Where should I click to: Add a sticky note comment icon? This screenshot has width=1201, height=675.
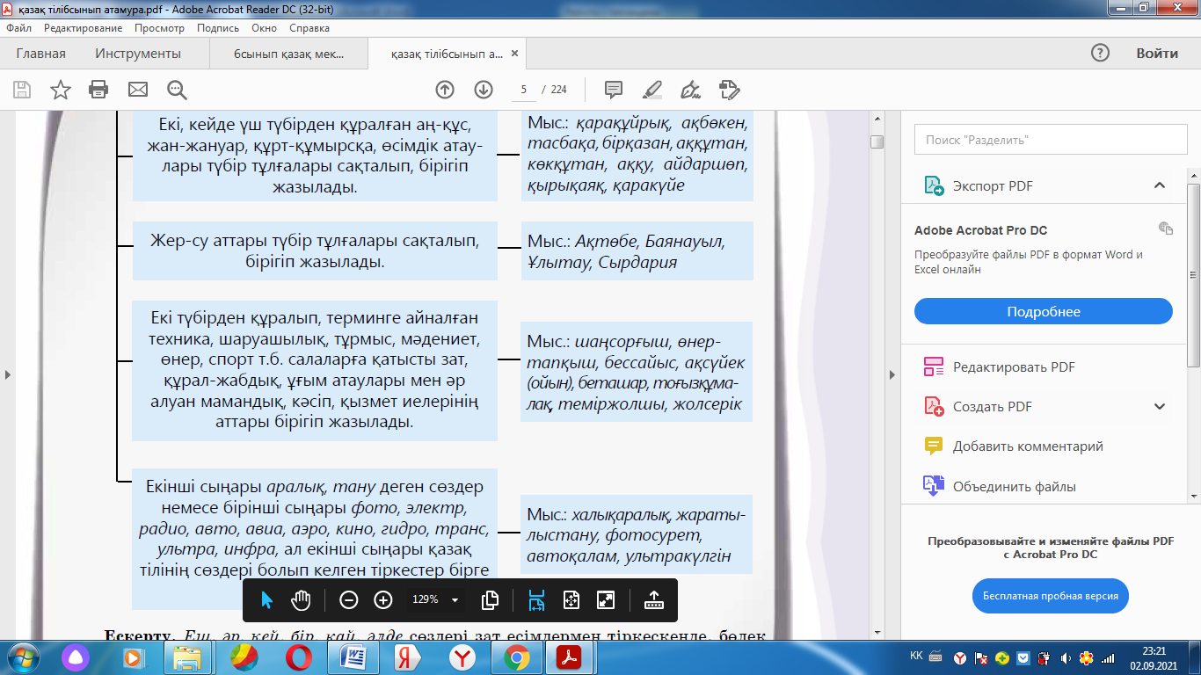pyautogui.click(x=614, y=90)
